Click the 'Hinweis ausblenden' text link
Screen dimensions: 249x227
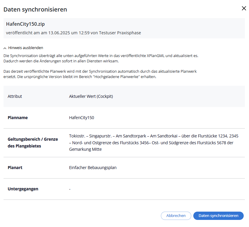coord(26,48)
